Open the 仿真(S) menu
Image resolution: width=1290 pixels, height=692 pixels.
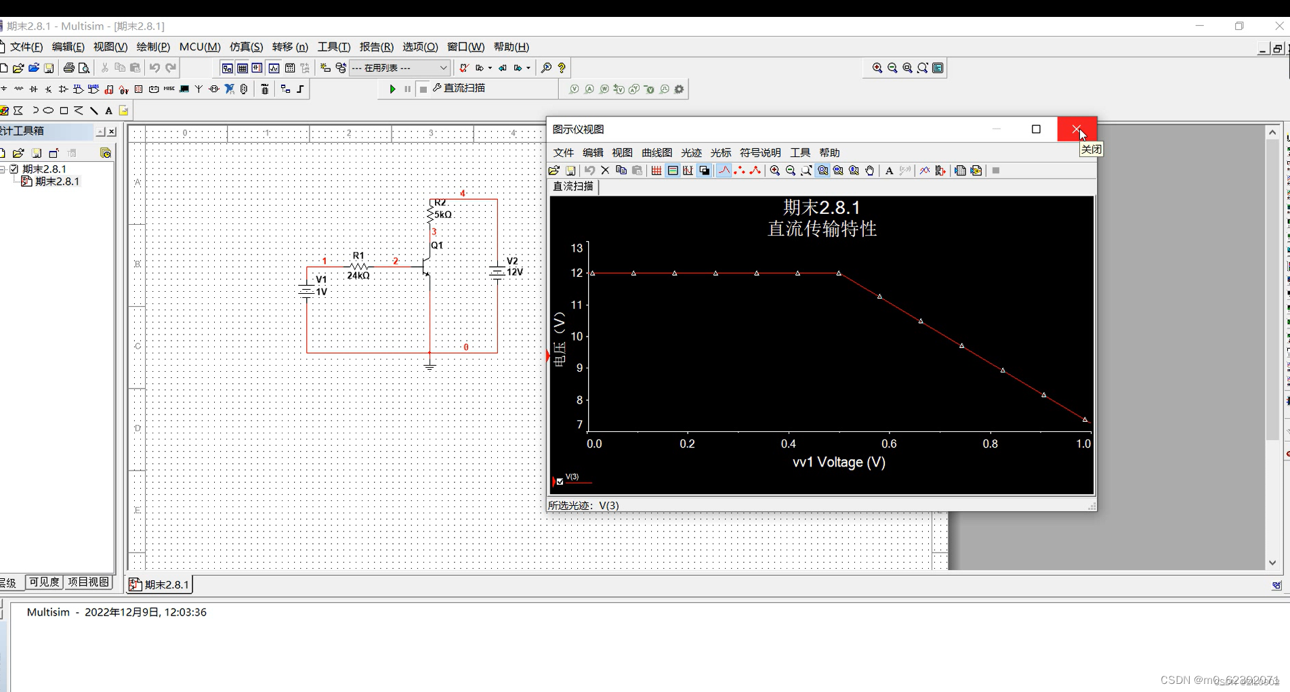[246, 47]
